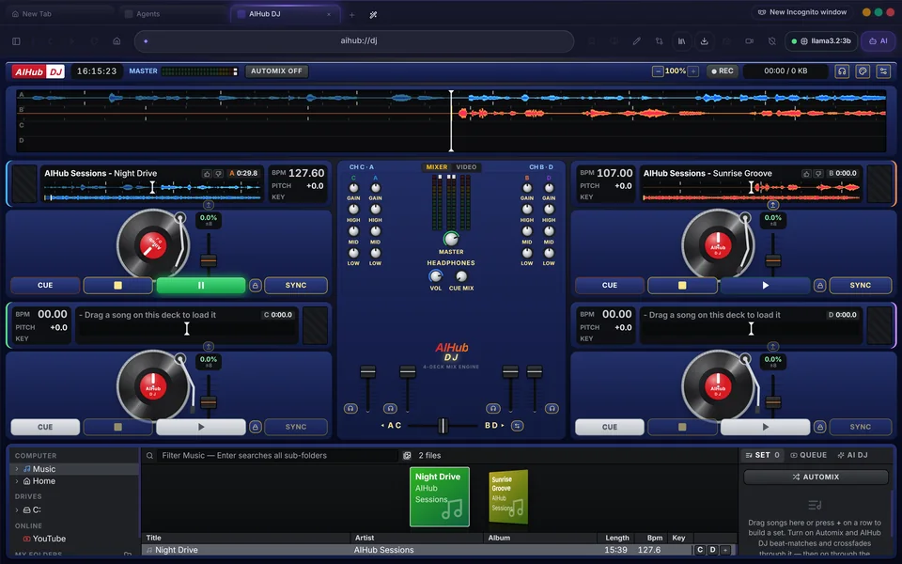Click the crossfader handle between AC and BD
This screenshot has width=902, height=564.
(x=443, y=426)
